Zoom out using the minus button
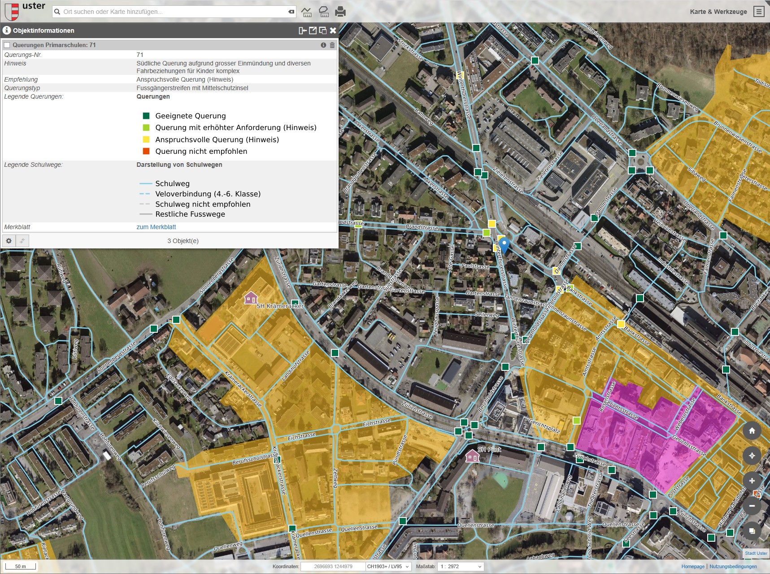Image resolution: width=770 pixels, height=574 pixels. tap(753, 505)
